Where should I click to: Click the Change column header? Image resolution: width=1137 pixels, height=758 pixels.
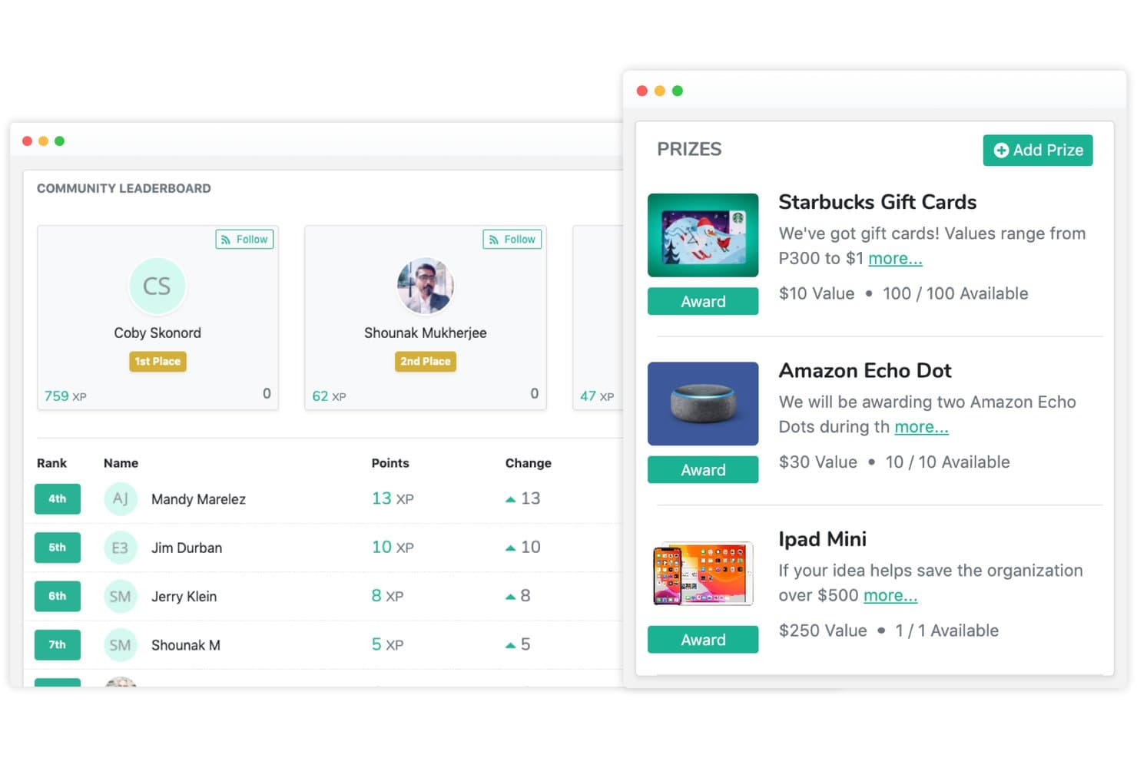coord(528,463)
